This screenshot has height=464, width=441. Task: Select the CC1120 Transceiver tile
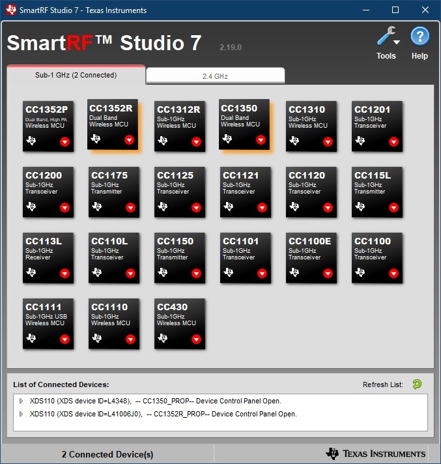pos(311,192)
